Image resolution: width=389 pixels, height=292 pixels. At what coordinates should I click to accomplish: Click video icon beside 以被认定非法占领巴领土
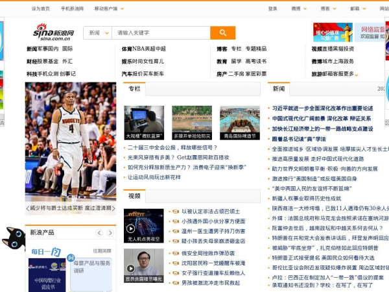(176, 212)
